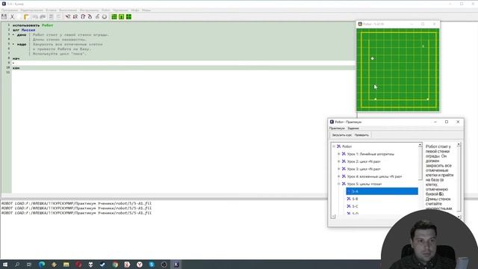Click task description scrollbar up arrow
This screenshot has width=478, height=269.
point(459,144)
